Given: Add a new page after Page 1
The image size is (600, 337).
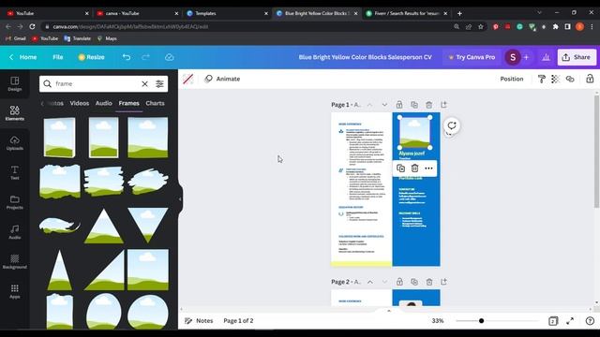Looking at the screenshot, I should pyautogui.click(x=443, y=104).
